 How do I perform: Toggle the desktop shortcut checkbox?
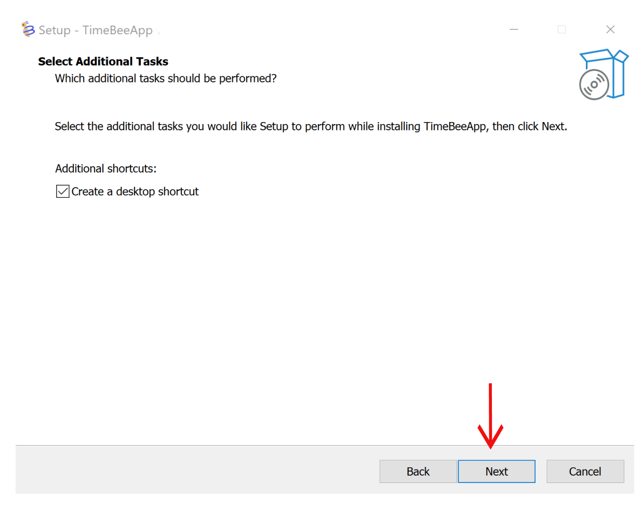(x=63, y=192)
